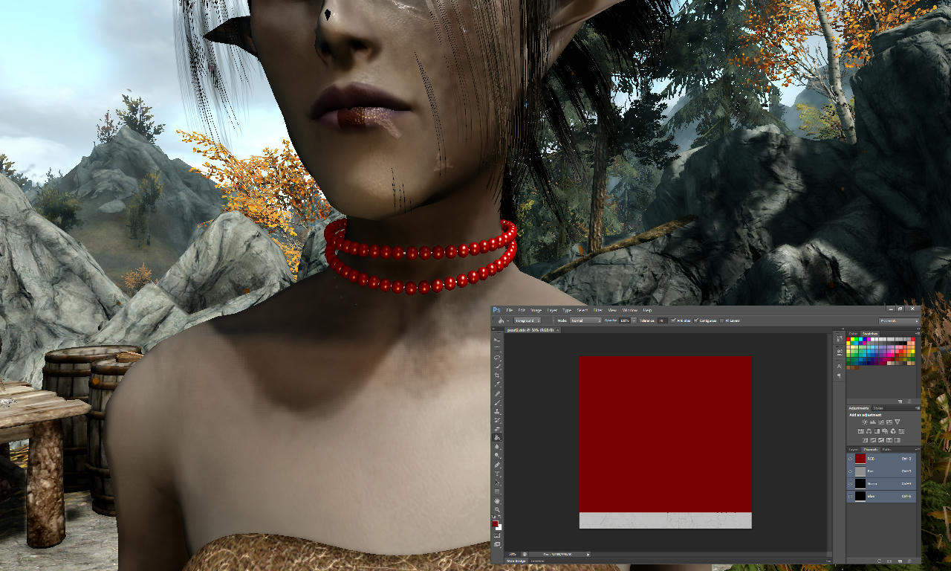951x571 pixels.
Task: Show the Green channel visibility
Action: [851, 483]
